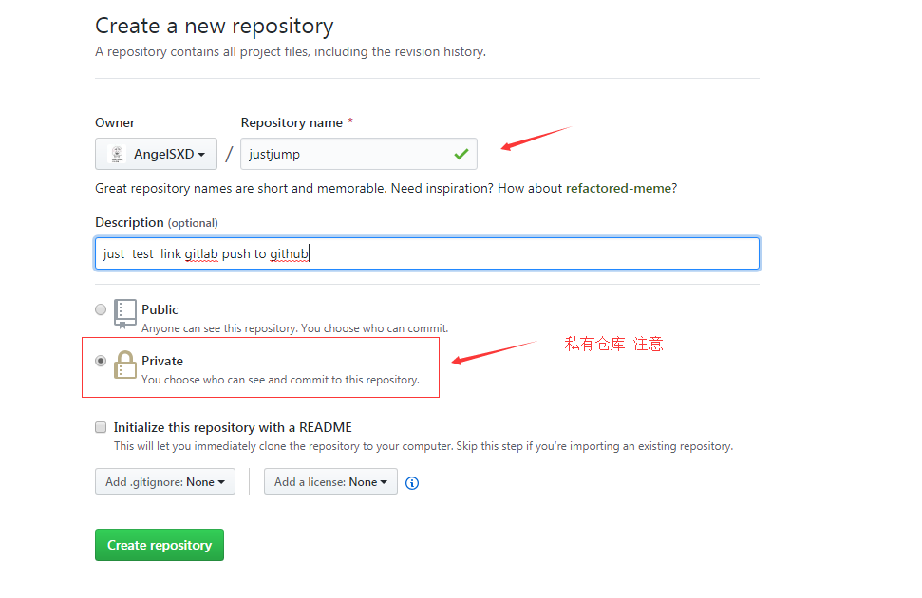922x598 pixels.
Task: Open the Add .gitignore dropdown
Action: click(165, 481)
